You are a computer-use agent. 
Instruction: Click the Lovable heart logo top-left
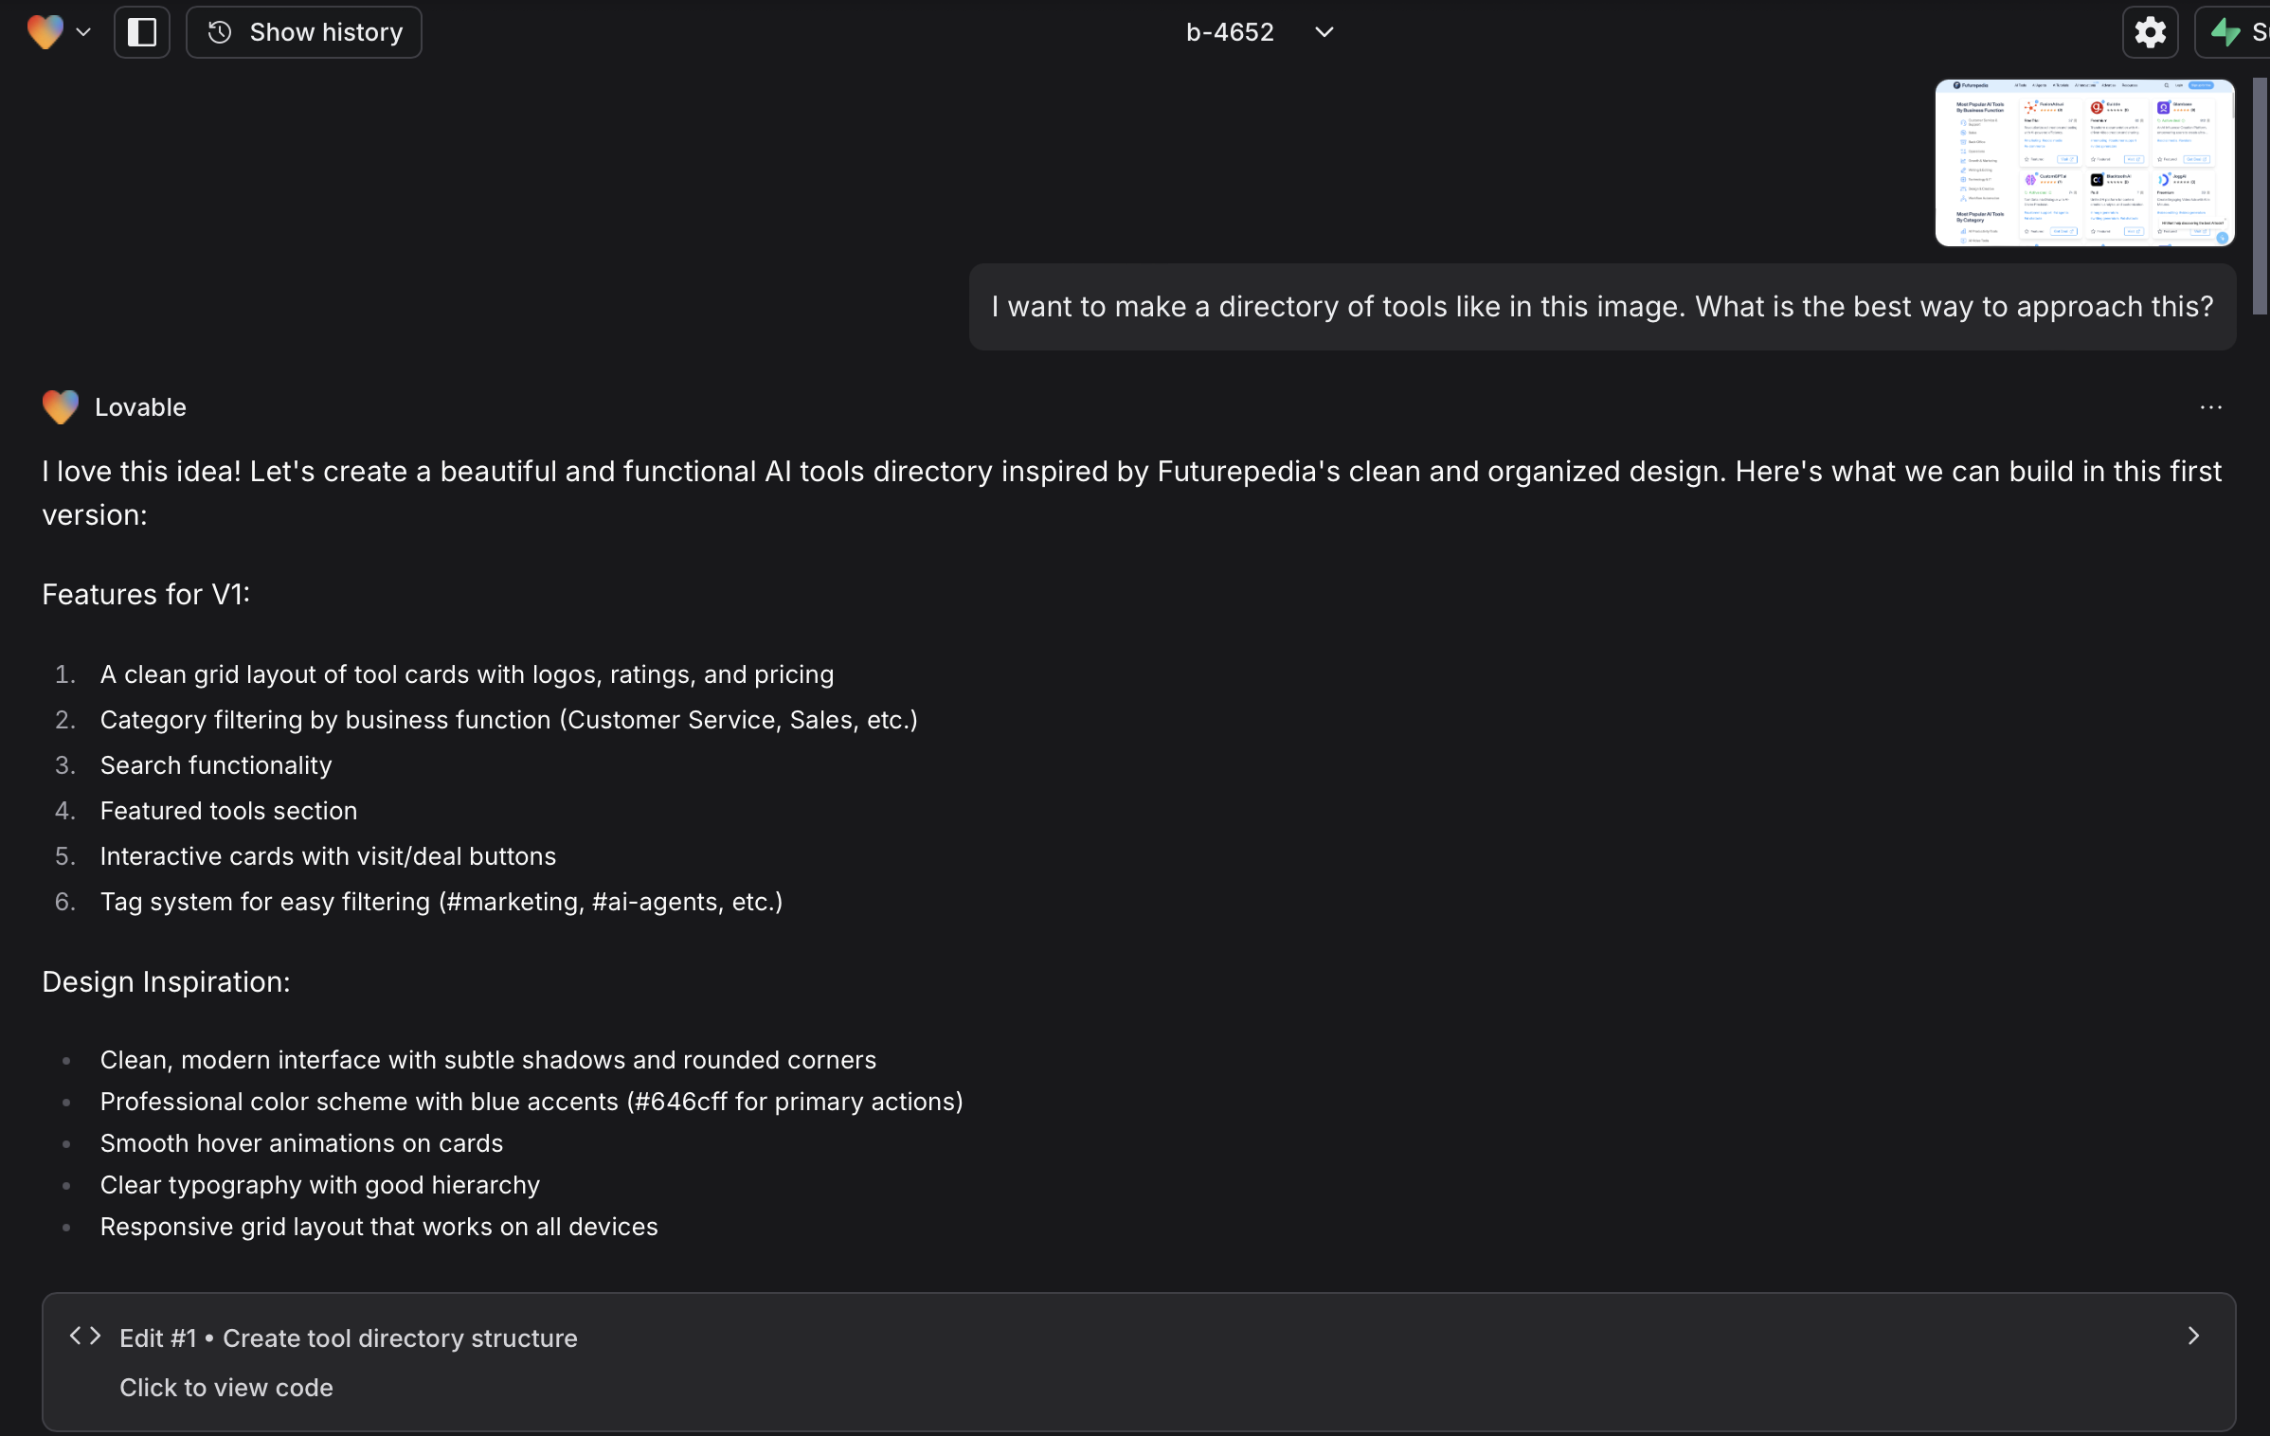tap(45, 31)
